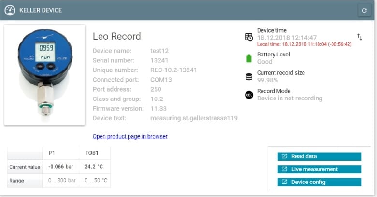Click the sync time arrows icon
Screen dimensions: 377x197
pos(360,37)
